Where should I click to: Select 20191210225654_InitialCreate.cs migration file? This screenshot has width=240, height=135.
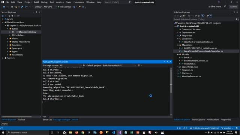pos(201,48)
